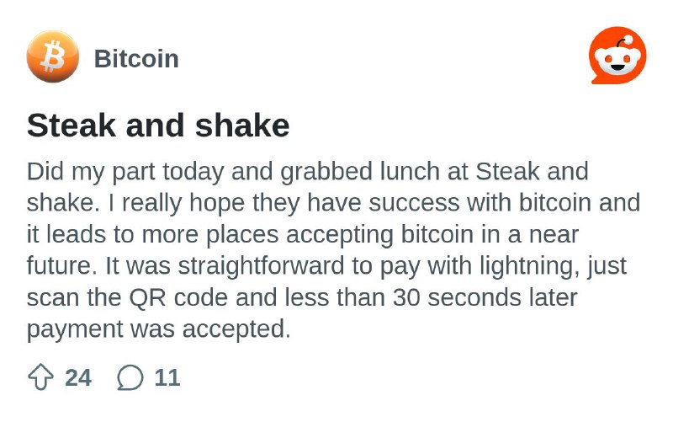This screenshot has height=422, width=673.
Task: Click the word "straightforward" in the post
Action: [x=261, y=266]
